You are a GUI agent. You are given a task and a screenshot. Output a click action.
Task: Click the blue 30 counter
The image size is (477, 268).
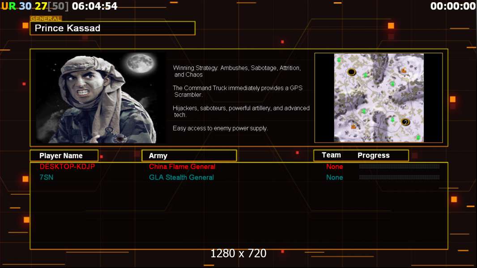(x=25, y=6)
